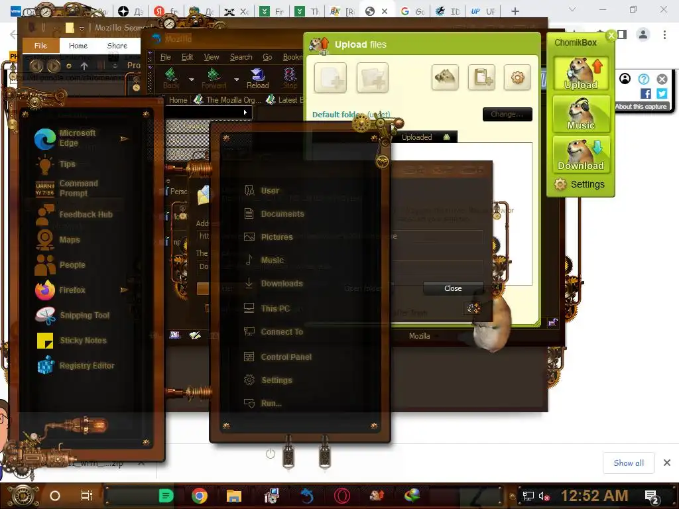Expand the Firefox jump list arrow
Image resolution: width=679 pixels, height=509 pixels.
(x=124, y=290)
